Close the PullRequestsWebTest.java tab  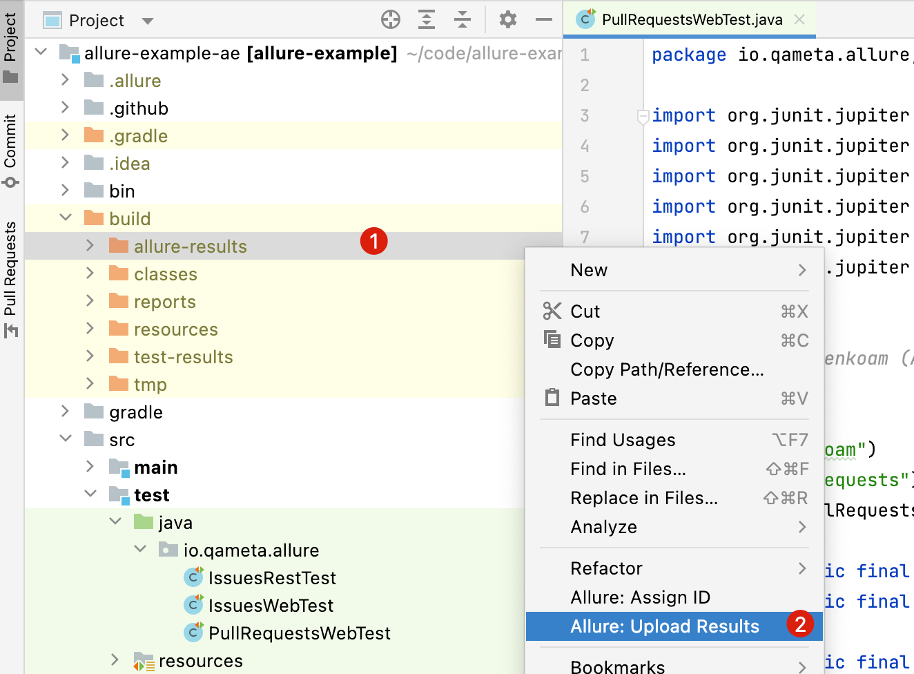click(799, 20)
